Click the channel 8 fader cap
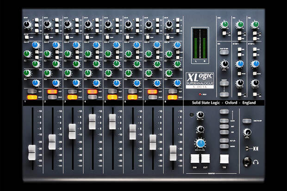 173,153
